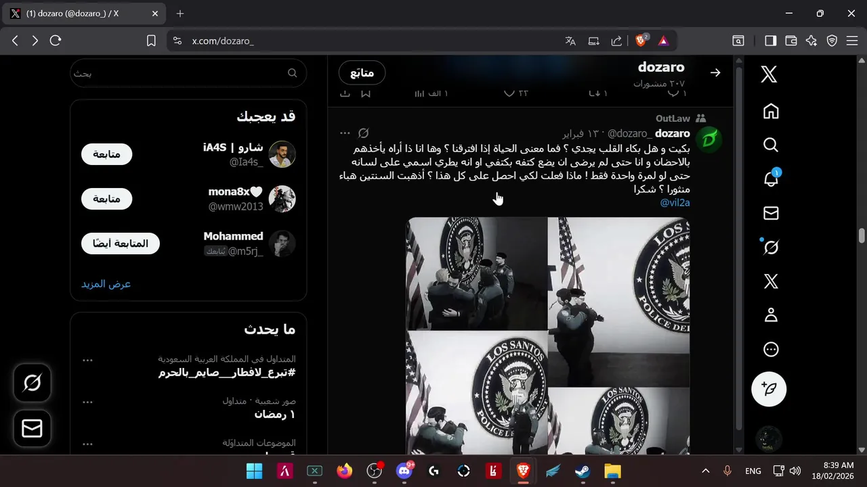
Task: Open a new browser tab with plus
Action: click(179, 14)
